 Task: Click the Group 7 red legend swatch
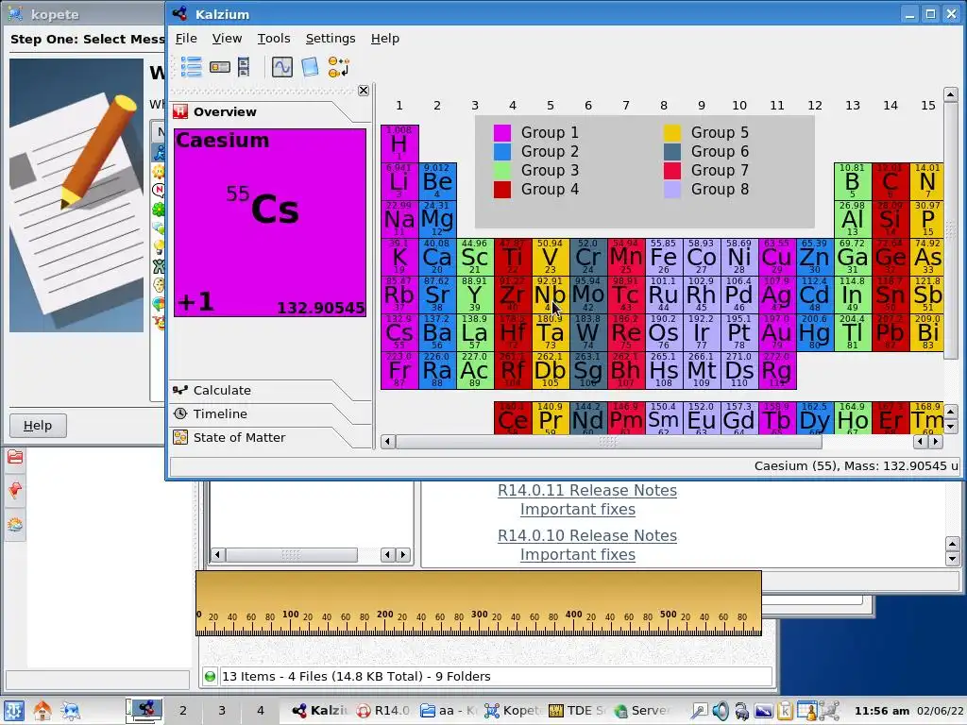tap(672, 170)
